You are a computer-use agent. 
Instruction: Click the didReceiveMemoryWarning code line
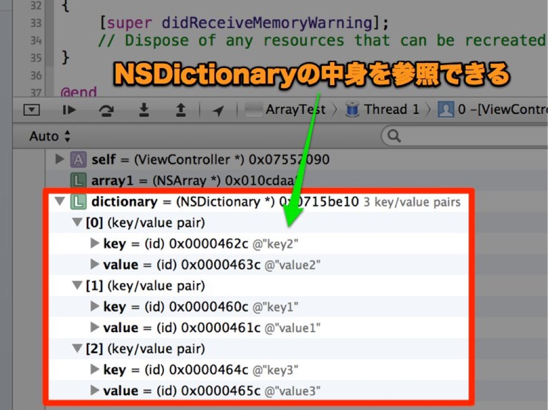point(244,23)
